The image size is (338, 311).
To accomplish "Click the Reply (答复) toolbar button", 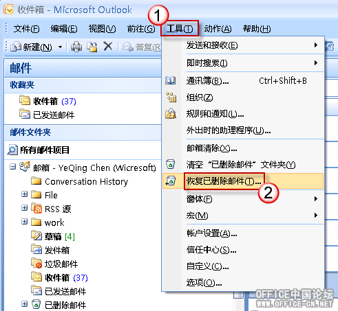I will (x=142, y=47).
